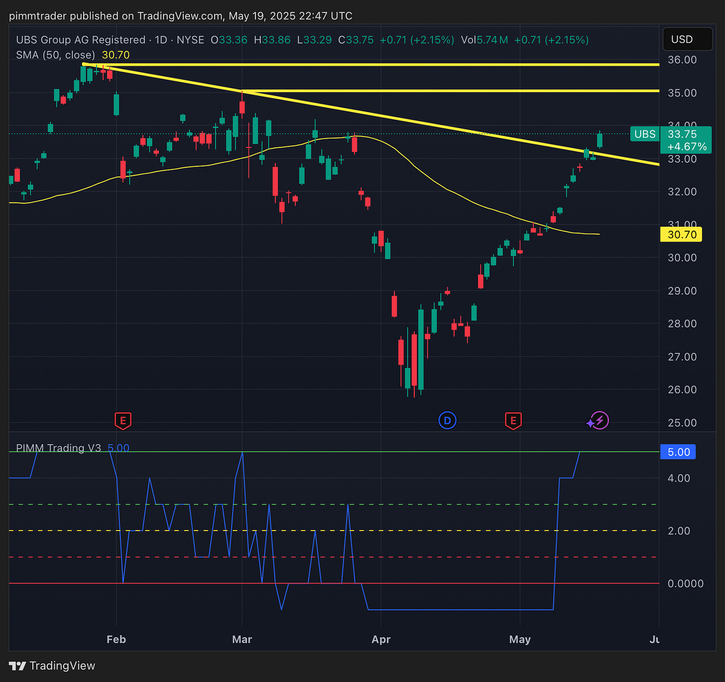Click the purple lightning bolt event icon
Viewport: 725px width, 682px height.
600,421
